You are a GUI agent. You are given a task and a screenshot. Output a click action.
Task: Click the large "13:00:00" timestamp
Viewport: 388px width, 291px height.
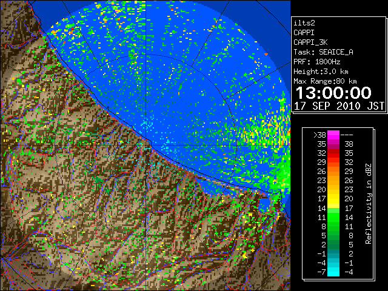pos(333,93)
